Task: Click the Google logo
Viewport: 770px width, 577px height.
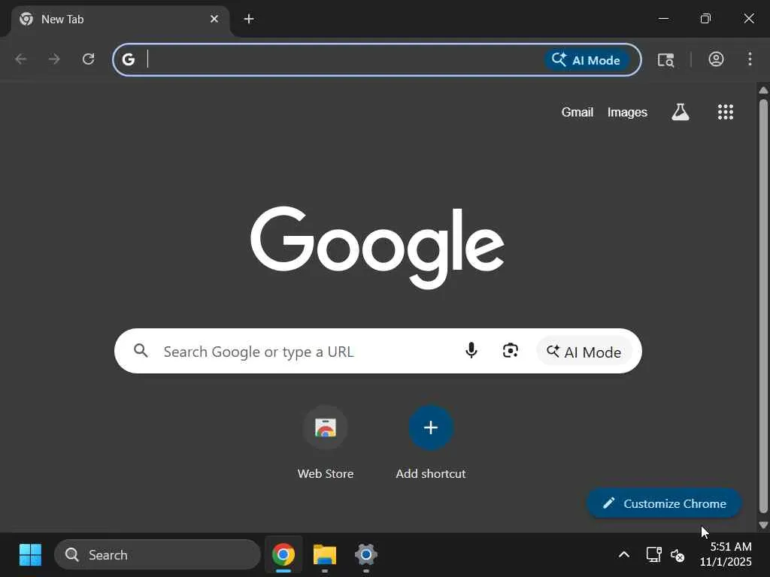Action: coord(377,248)
